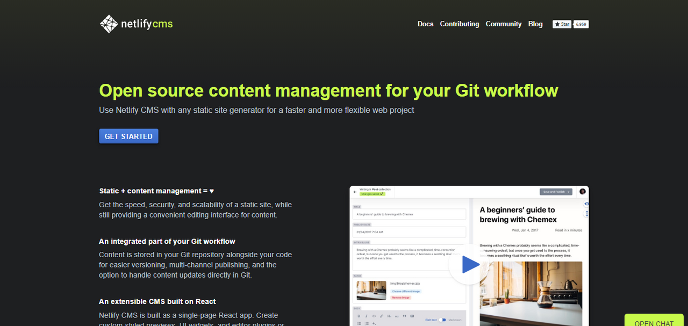Click the Publish Date field
688x326 pixels.
click(410, 232)
